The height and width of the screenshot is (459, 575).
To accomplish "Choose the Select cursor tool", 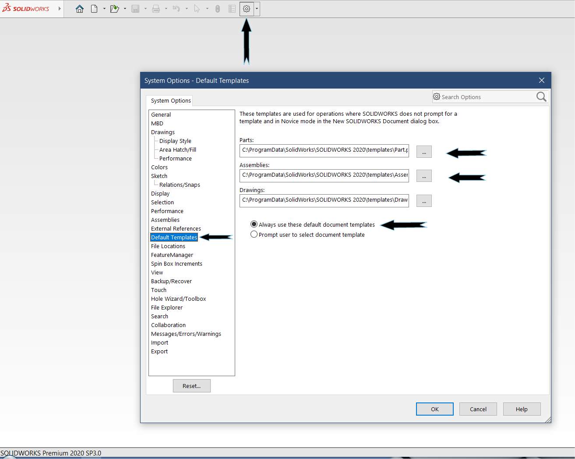I will (x=197, y=9).
